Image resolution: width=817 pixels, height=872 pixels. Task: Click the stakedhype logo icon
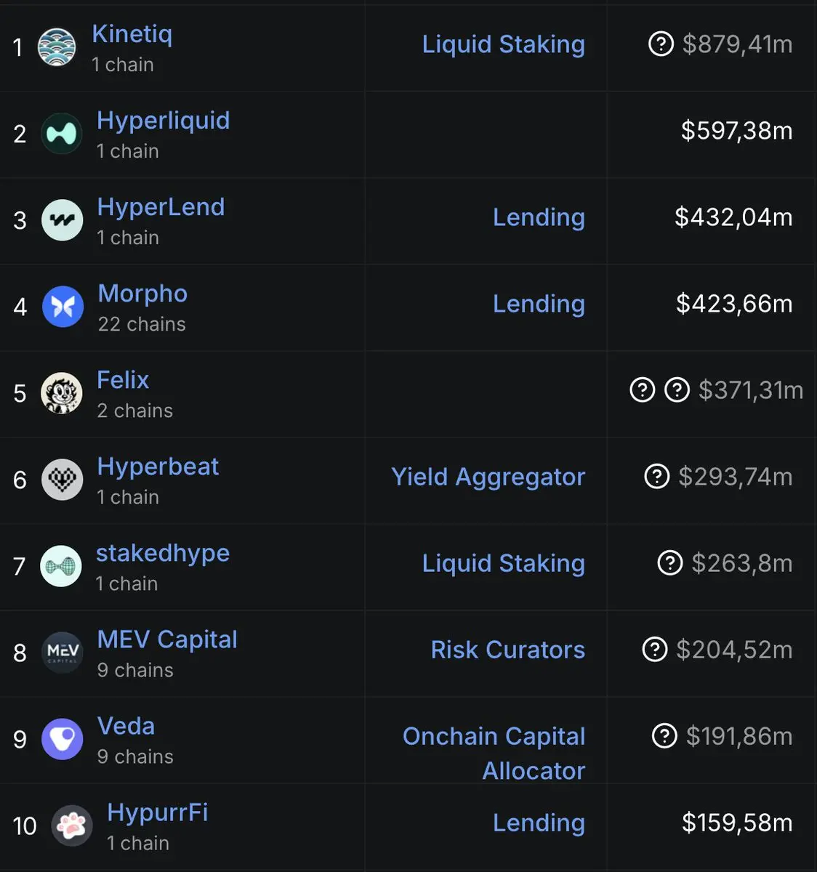(61, 566)
